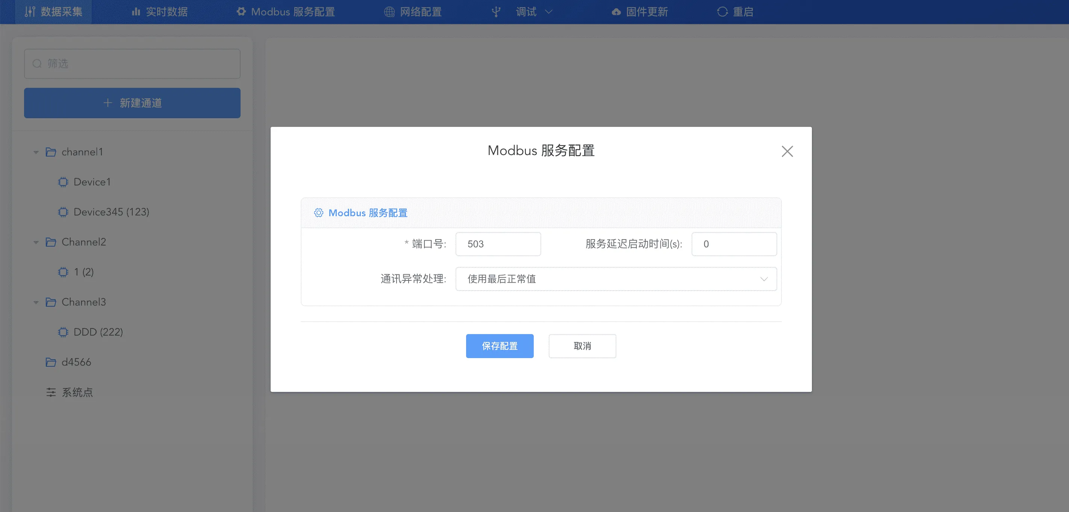
Task: Click the 服务延迟启动时间 input field
Action: [x=734, y=244]
